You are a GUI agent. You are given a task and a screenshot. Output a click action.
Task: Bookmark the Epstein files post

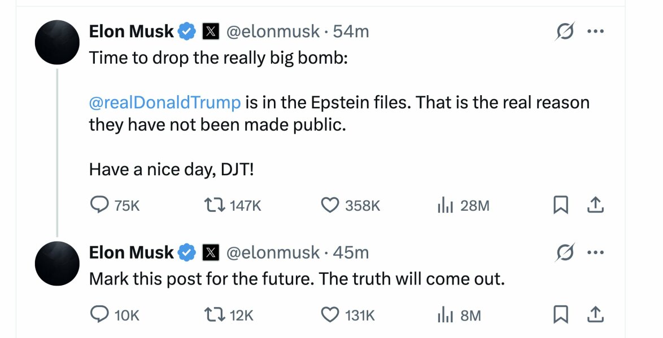point(560,206)
